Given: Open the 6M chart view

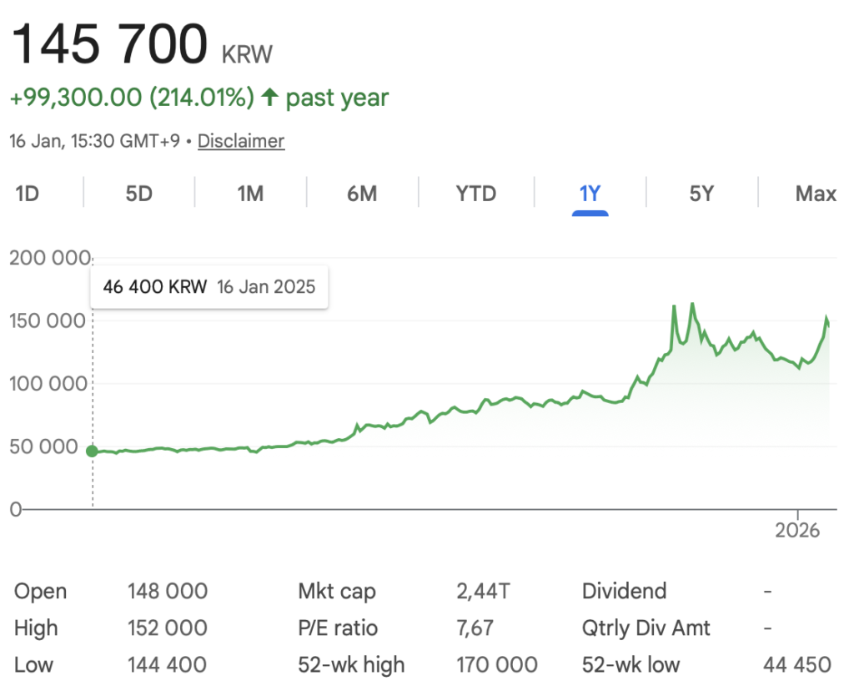Looking at the screenshot, I should [362, 194].
